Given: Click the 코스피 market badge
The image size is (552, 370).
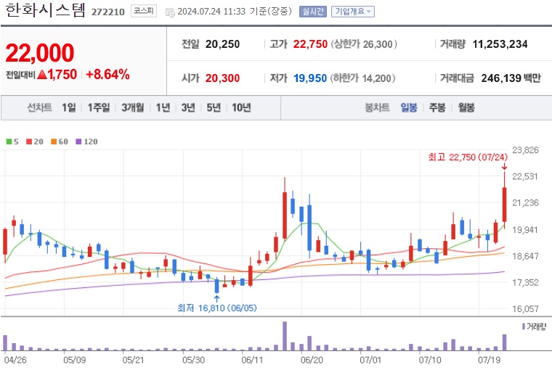Looking at the screenshot, I should 144,12.
